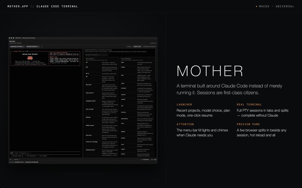This screenshot has width=302, height=188.
Task: Click the MODEL selector row
Action: [x=102, y=129]
